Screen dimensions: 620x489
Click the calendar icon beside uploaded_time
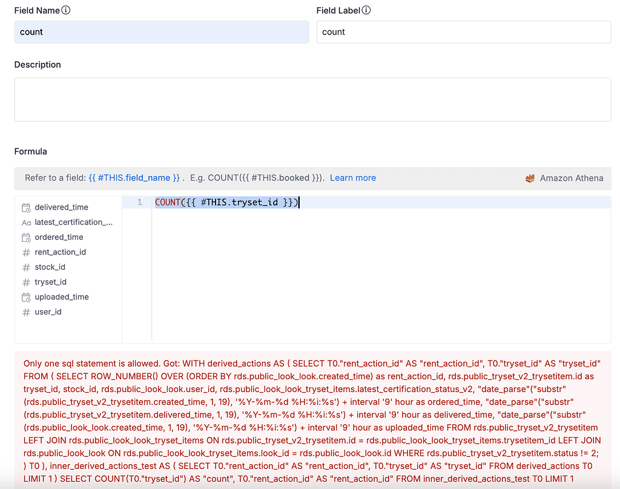pos(27,297)
